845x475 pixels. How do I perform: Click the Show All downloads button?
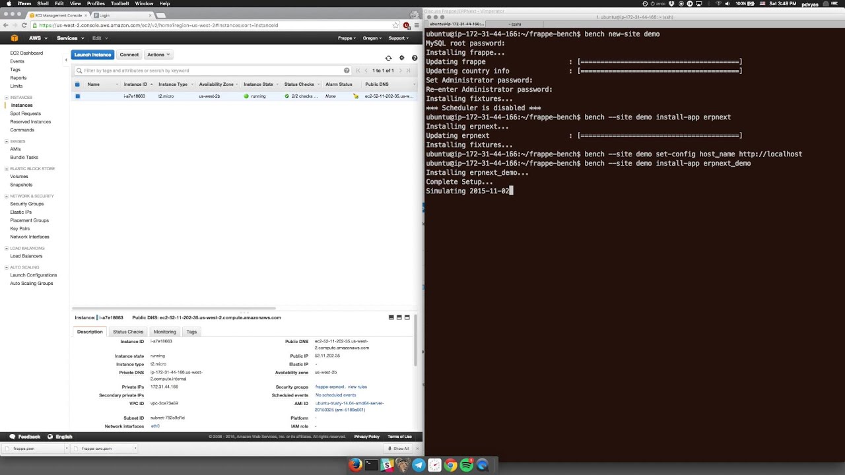[x=398, y=449]
